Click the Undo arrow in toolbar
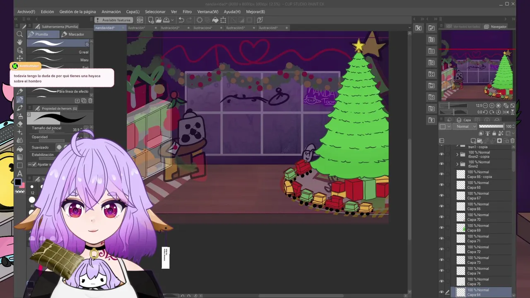This screenshot has width=530, height=298. (181, 20)
